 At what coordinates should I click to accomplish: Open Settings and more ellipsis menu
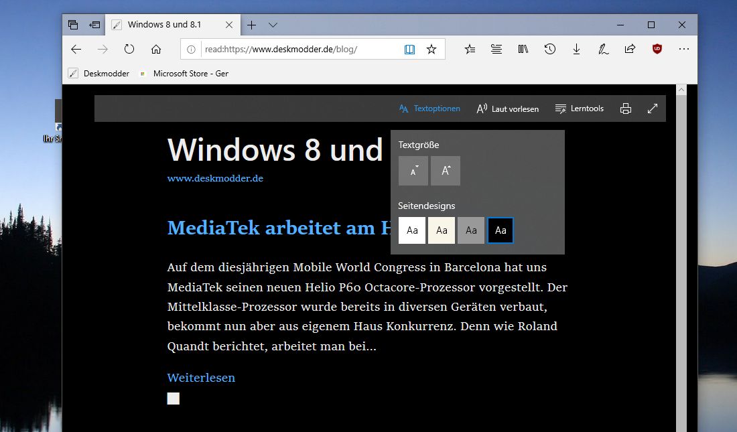[684, 48]
